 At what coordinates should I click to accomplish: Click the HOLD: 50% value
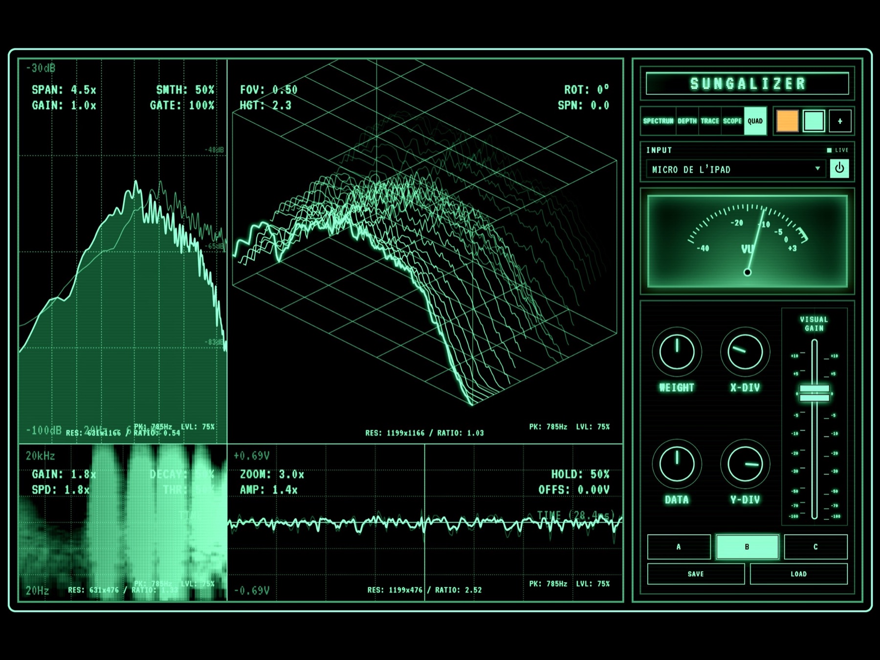[x=580, y=475]
